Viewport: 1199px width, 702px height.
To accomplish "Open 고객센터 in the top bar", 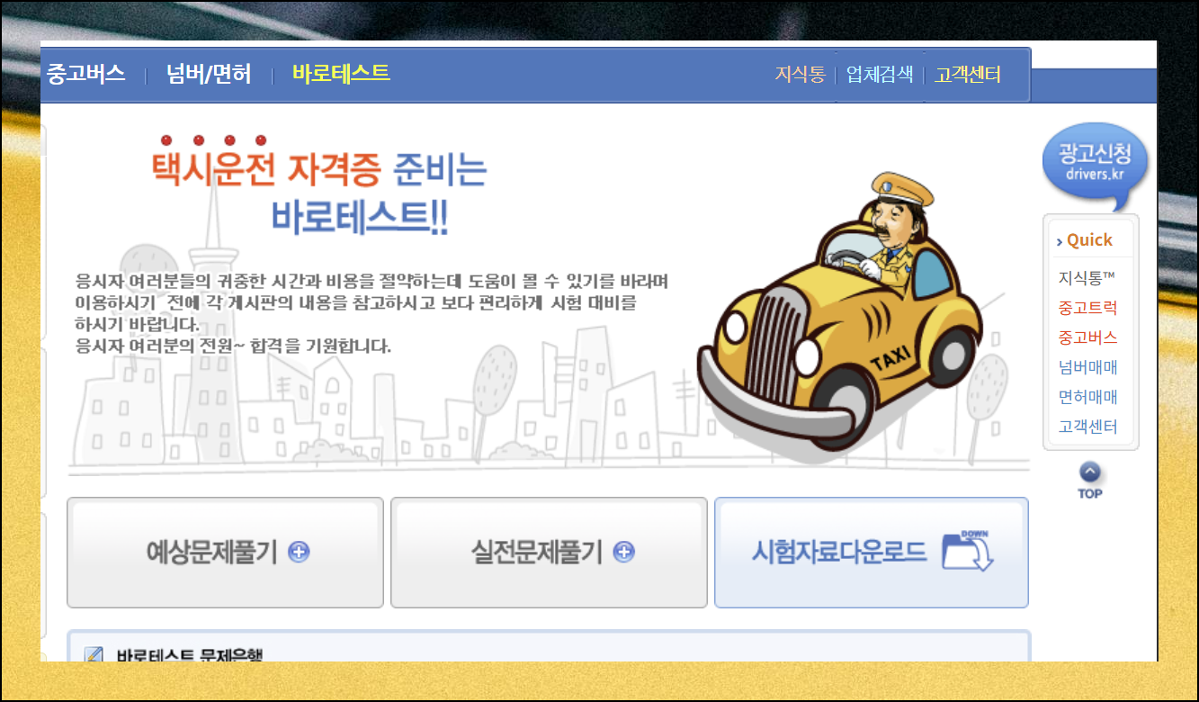I will tap(968, 75).
